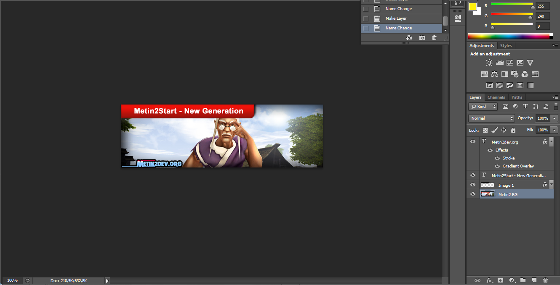
Task: Add a Selective Color adjustment
Action: click(x=520, y=85)
